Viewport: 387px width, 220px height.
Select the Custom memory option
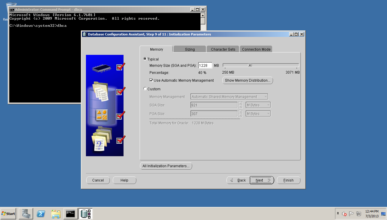[x=145, y=89]
